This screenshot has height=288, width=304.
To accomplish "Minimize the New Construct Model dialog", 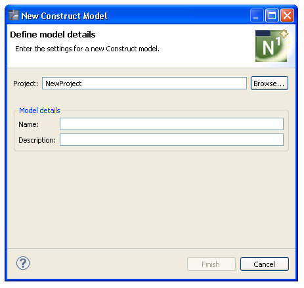I will click(x=257, y=16).
